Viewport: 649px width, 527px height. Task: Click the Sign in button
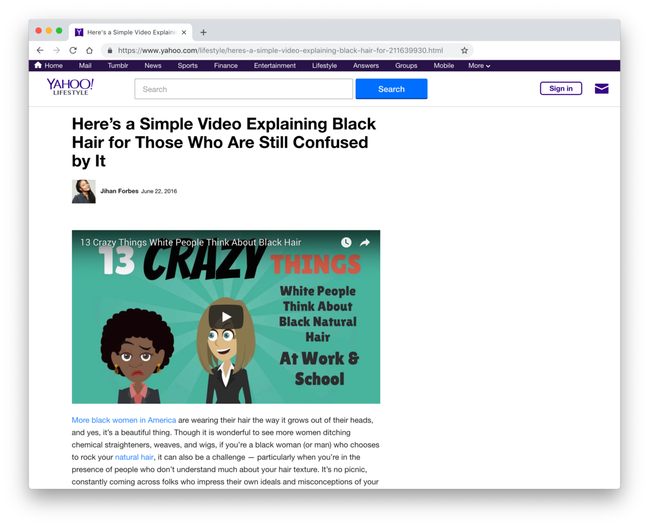(561, 89)
